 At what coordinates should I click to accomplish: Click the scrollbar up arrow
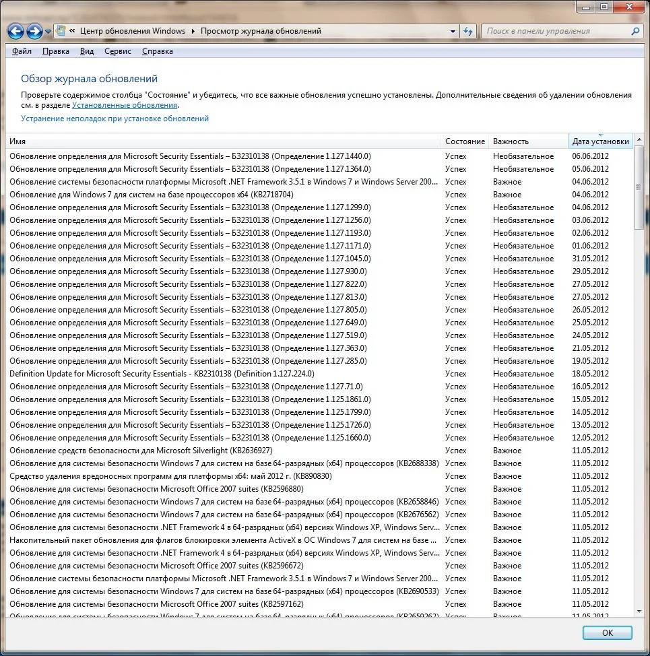click(639, 139)
